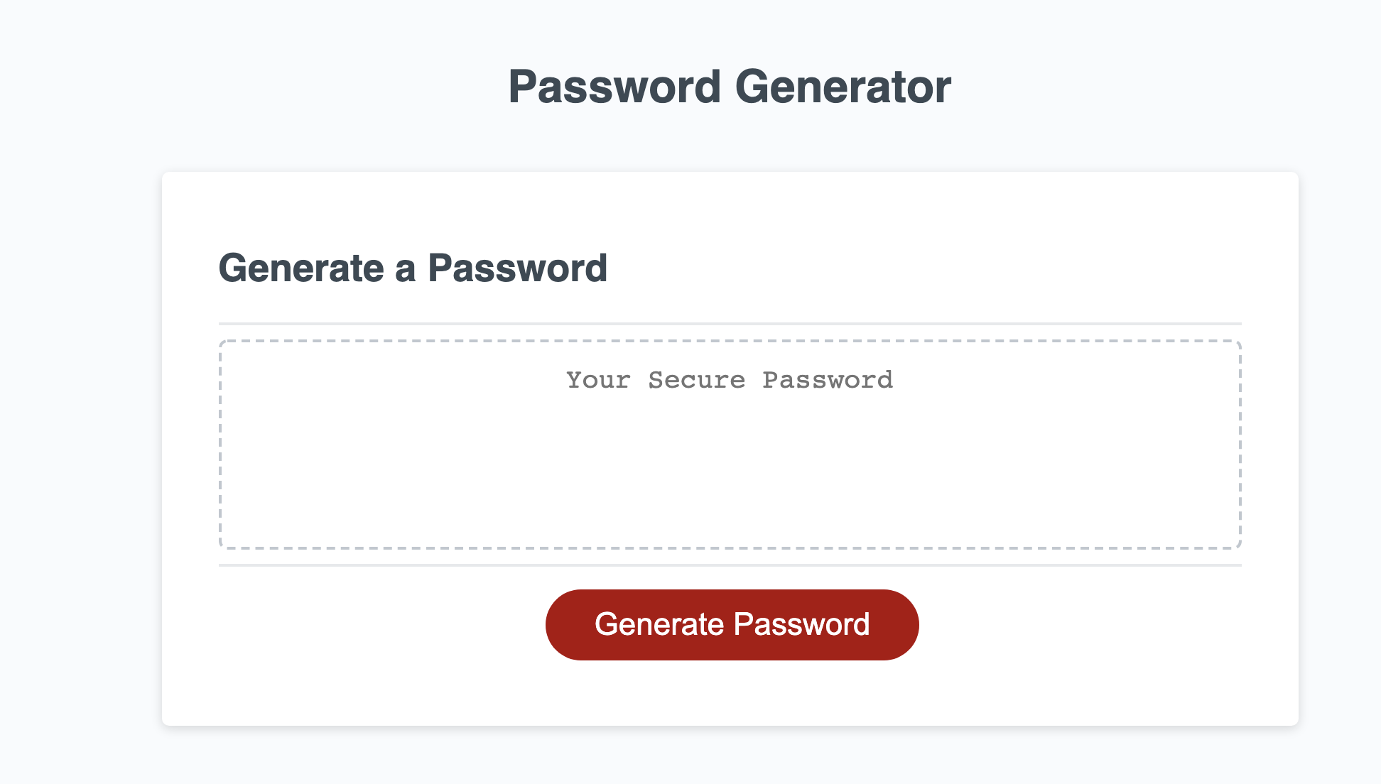The width and height of the screenshot is (1381, 784).
Task: Click the Password Generator page title
Action: [x=730, y=86]
